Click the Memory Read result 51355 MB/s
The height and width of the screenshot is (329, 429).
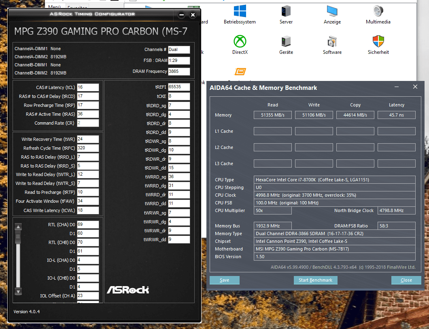pyautogui.click(x=272, y=115)
